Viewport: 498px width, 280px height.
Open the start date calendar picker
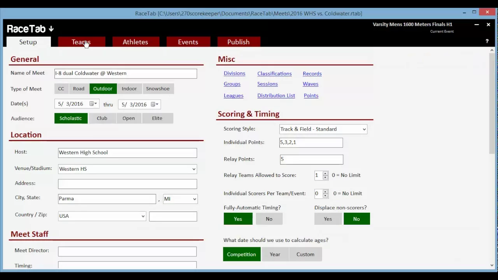coord(93,104)
